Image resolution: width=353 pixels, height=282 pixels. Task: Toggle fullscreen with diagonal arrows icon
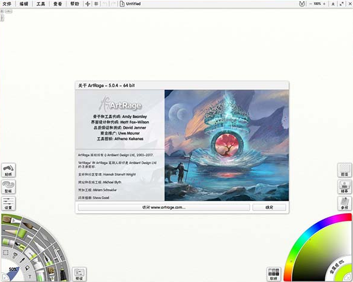pos(342,4)
